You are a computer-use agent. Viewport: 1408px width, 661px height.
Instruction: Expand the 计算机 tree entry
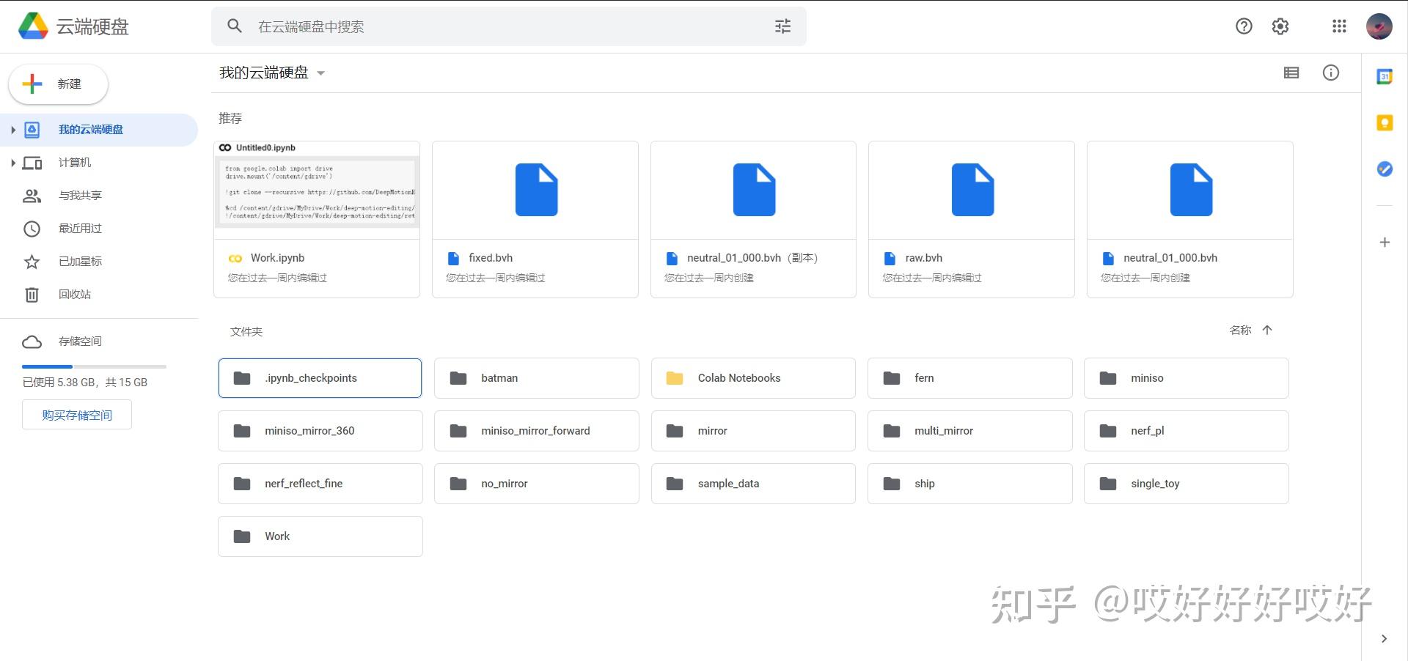[x=13, y=163]
